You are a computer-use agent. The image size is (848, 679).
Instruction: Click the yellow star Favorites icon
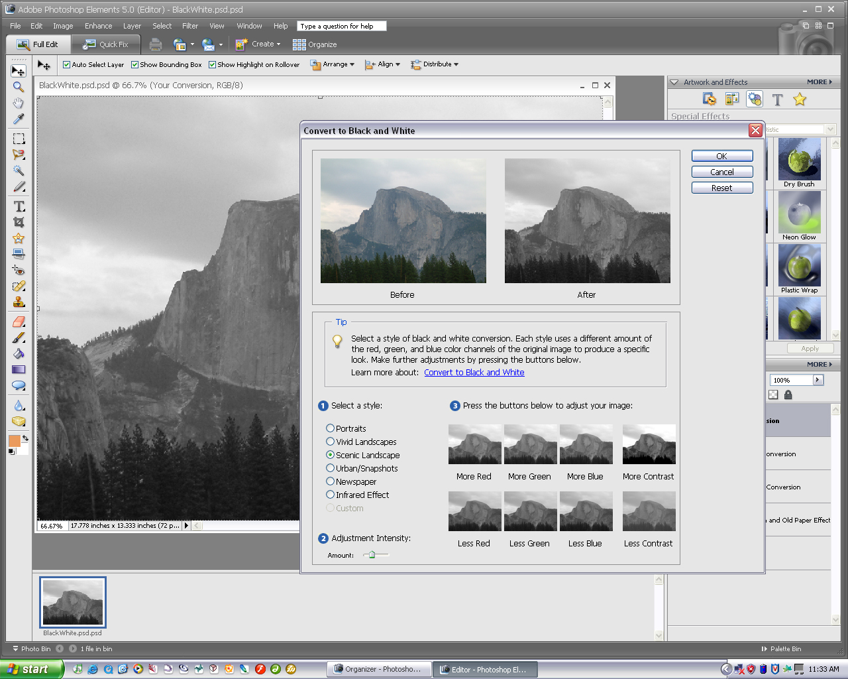(800, 99)
